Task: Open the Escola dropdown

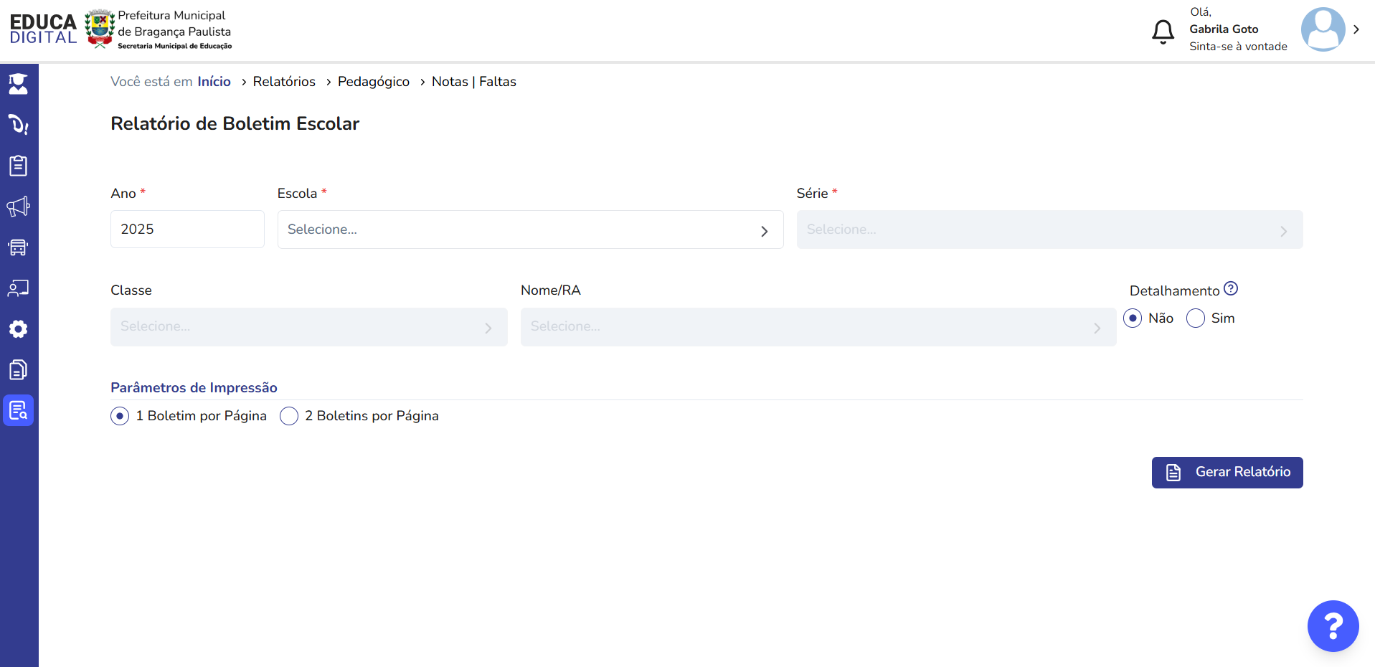Action: (530, 230)
